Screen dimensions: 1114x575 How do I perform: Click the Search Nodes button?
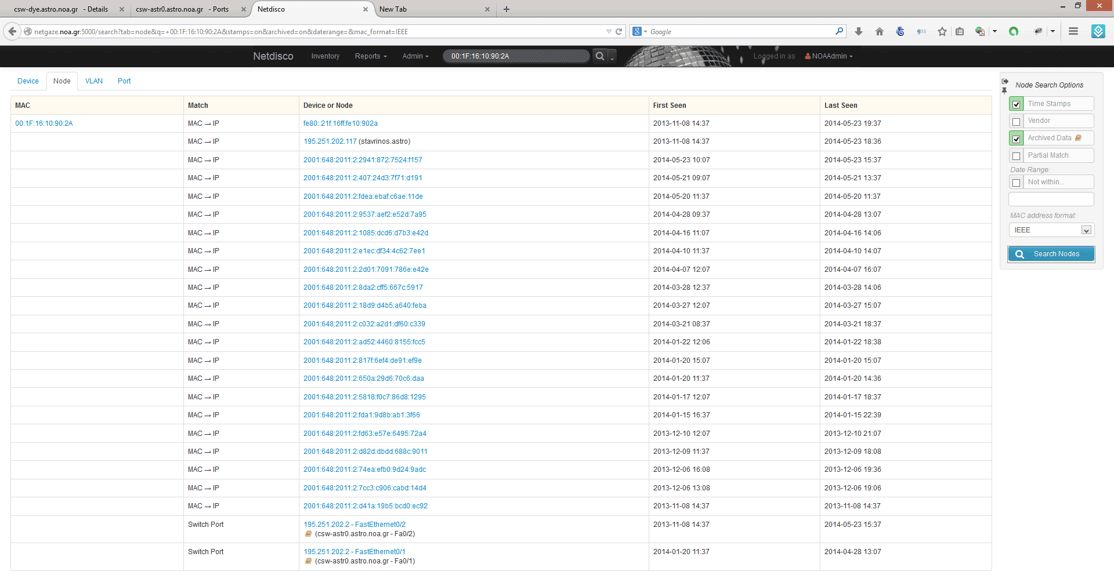click(1051, 254)
